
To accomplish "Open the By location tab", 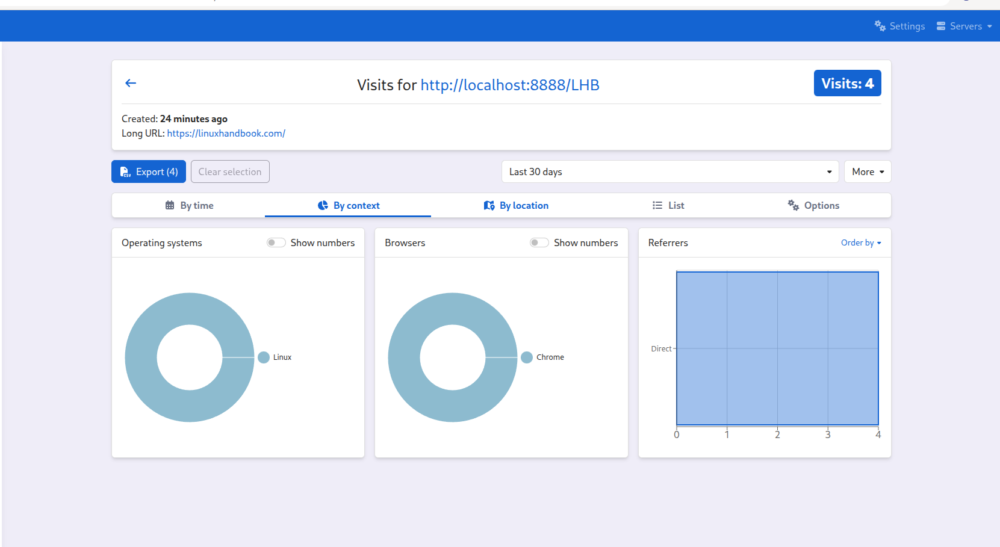I will click(516, 205).
